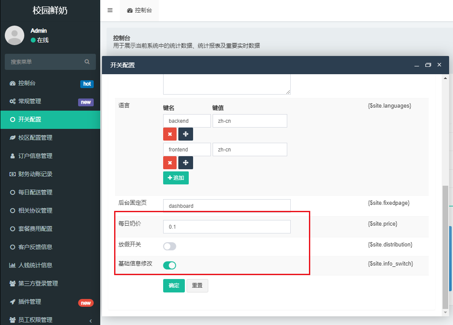This screenshot has height=325, width=453.
Task: Maximize the 开关配置 dialog
Action: point(428,65)
